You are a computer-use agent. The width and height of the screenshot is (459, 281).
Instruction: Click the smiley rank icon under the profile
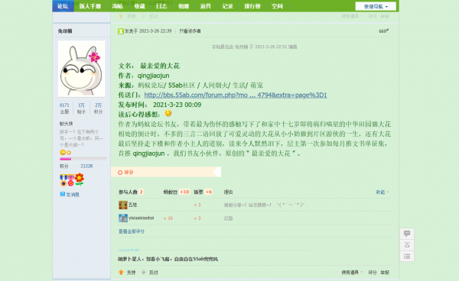[x=63, y=153]
